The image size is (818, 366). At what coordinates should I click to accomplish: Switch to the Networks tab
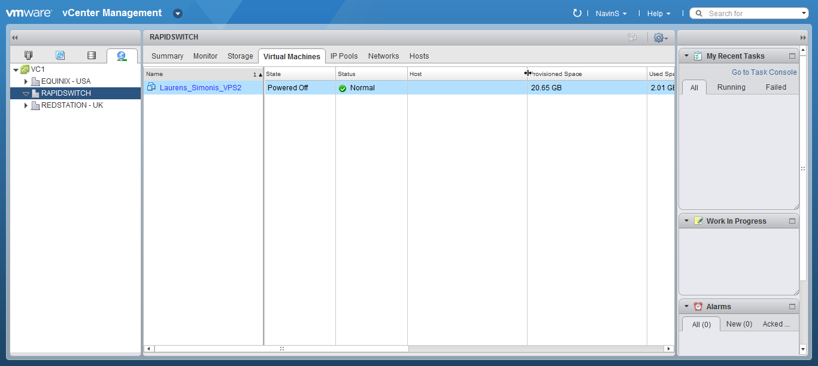pyautogui.click(x=383, y=56)
